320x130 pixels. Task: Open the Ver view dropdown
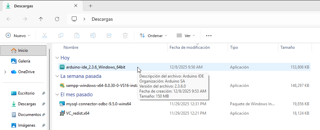click(x=185, y=35)
